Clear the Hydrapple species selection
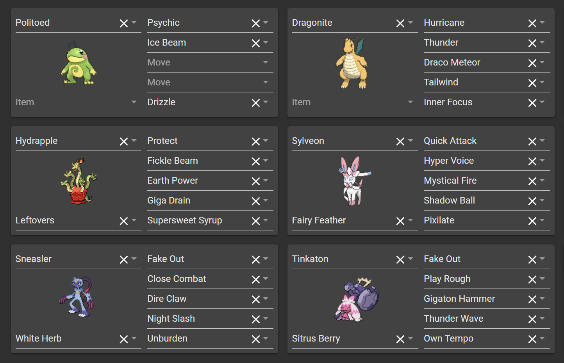Image resolution: width=564 pixels, height=363 pixels. (124, 142)
